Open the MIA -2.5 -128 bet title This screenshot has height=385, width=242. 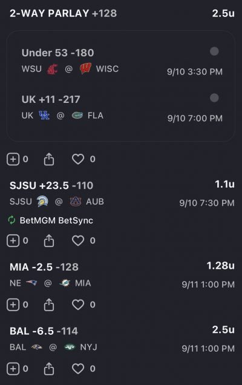click(44, 267)
